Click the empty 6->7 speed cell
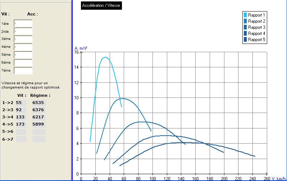Image resolution: width=287 pixels, height=181 pixels. pos(21,139)
